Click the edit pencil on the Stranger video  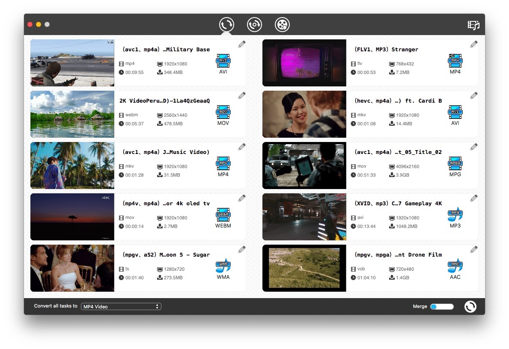[474, 44]
